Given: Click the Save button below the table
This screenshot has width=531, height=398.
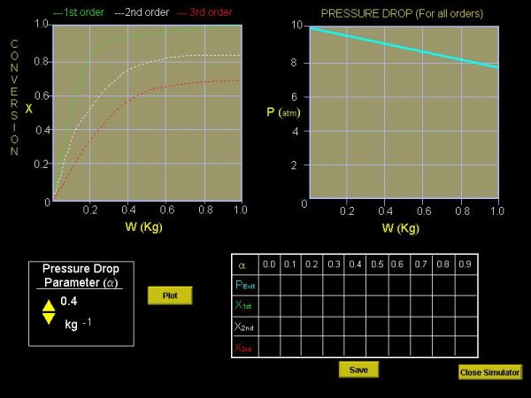Looking at the screenshot, I should [x=358, y=370].
